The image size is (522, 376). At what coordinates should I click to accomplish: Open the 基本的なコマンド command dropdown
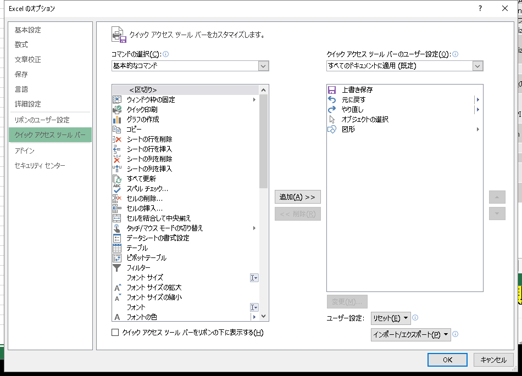(x=263, y=66)
